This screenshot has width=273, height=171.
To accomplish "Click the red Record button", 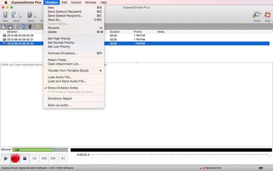I will 15,158.
